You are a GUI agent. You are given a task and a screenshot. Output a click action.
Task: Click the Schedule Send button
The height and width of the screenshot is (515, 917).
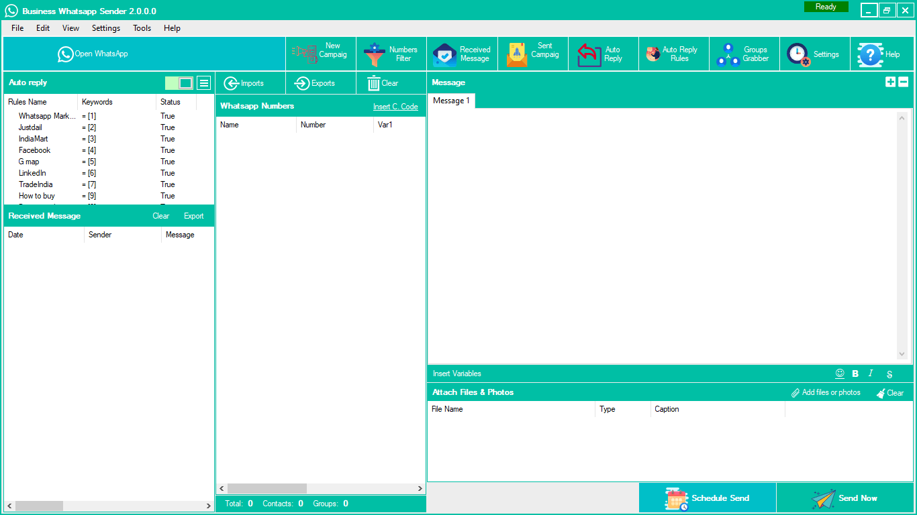click(x=708, y=498)
